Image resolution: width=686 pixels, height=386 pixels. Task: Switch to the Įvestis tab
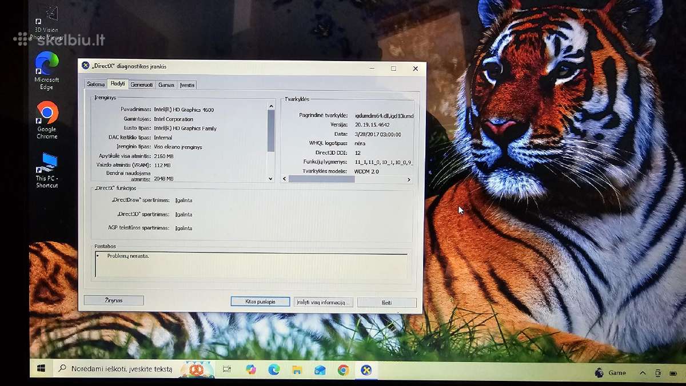(188, 85)
